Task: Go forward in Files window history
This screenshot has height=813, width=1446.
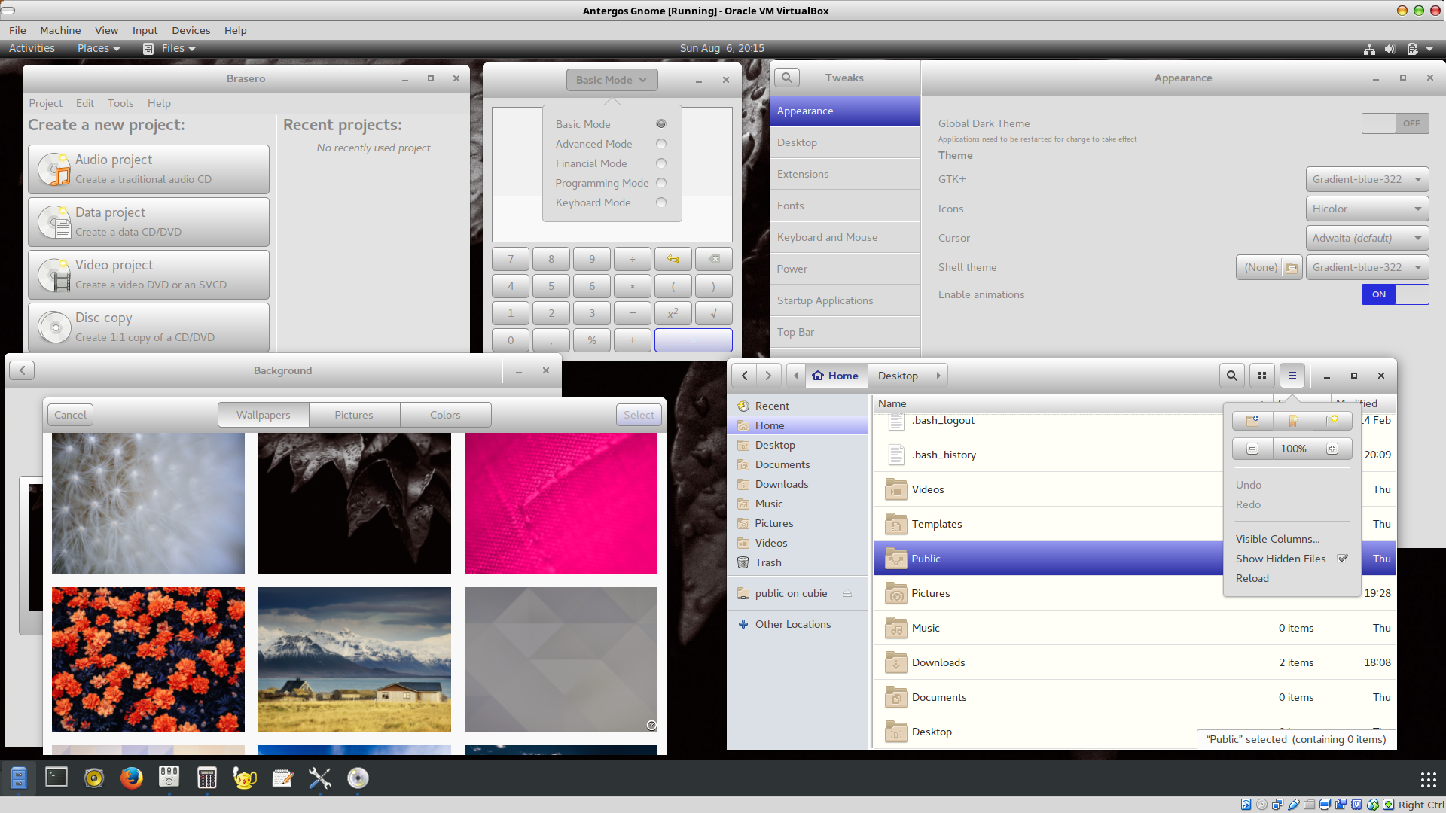Action: 768,376
